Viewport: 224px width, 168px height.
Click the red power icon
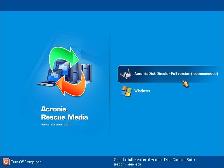pyautogui.click(x=6, y=162)
